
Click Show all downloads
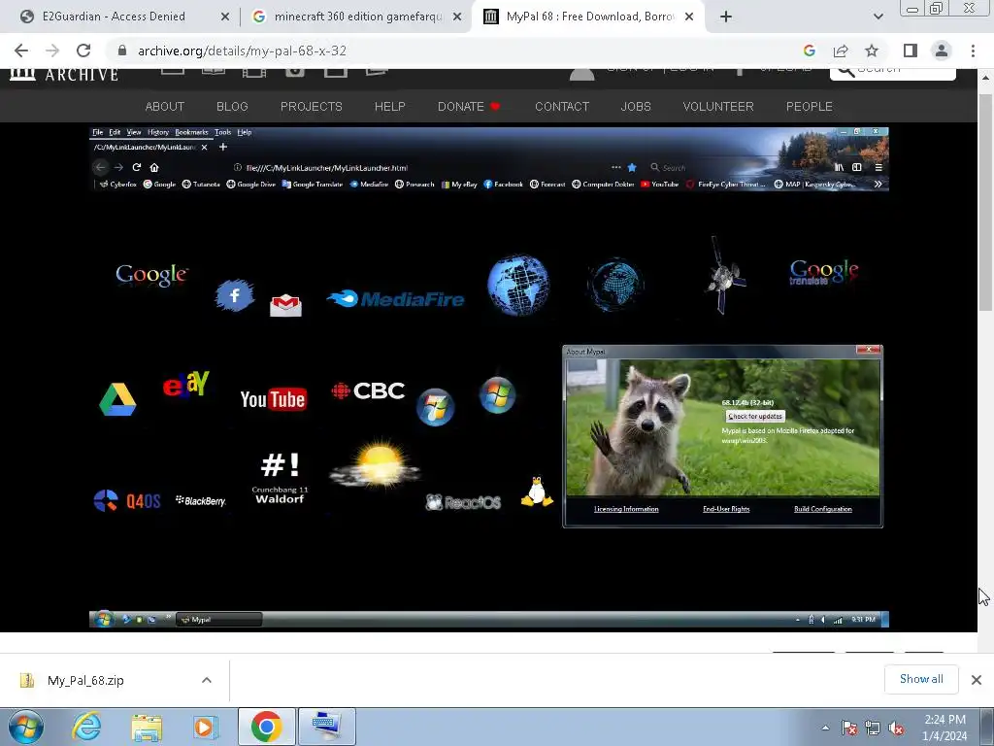921,679
